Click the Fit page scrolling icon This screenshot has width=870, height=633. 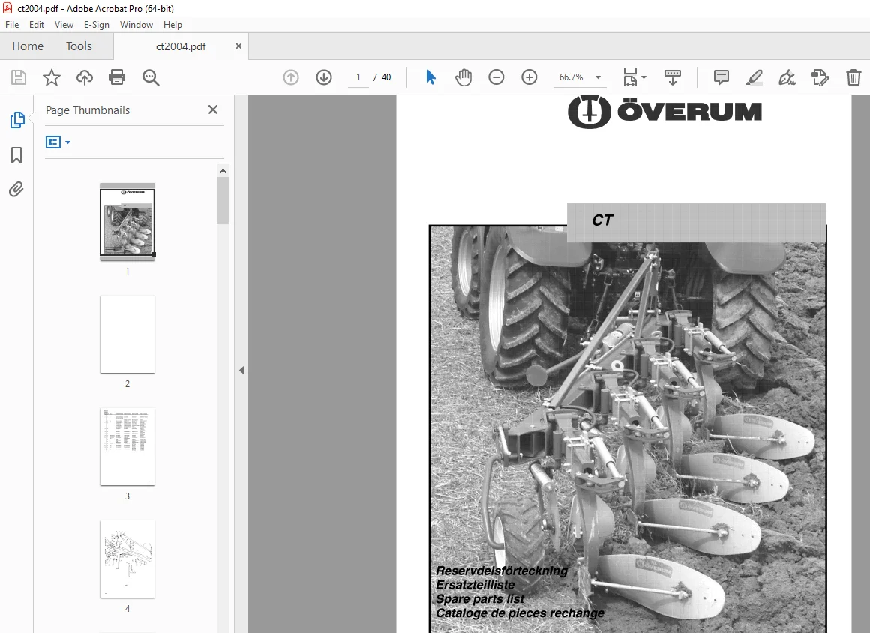point(630,77)
